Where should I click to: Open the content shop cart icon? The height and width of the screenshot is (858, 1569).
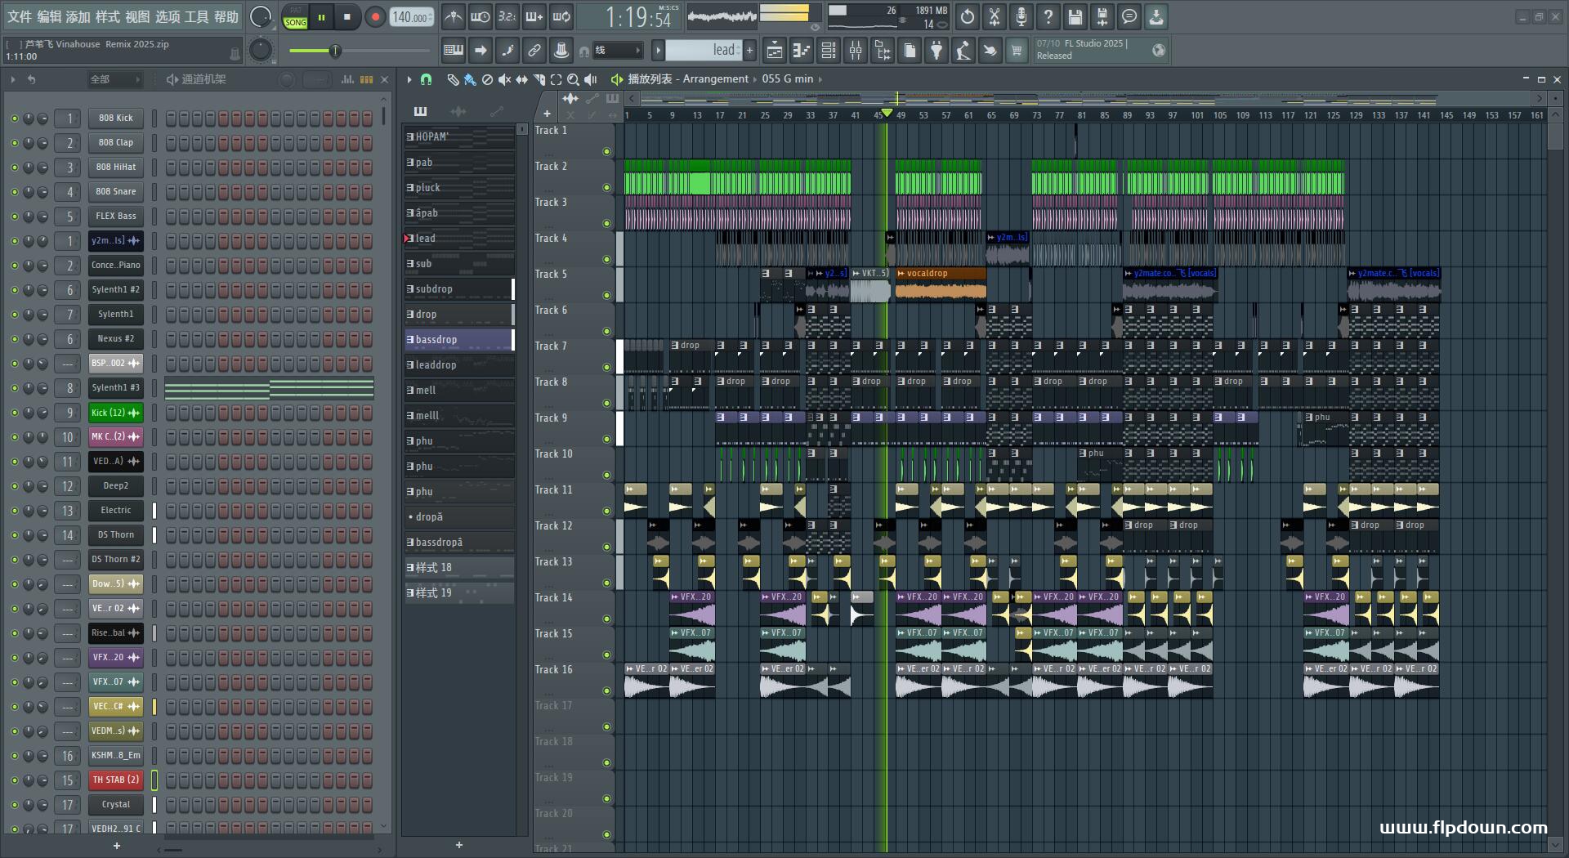coord(1017,51)
